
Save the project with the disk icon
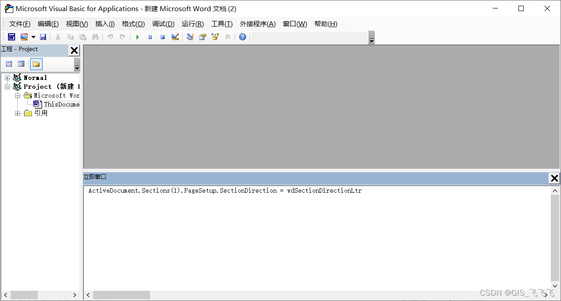[43, 37]
